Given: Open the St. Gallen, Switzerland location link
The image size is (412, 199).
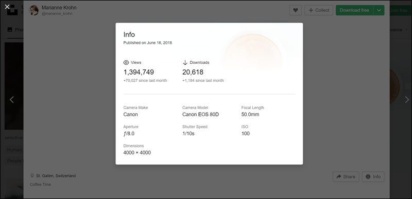Looking at the screenshot, I should 56,176.
